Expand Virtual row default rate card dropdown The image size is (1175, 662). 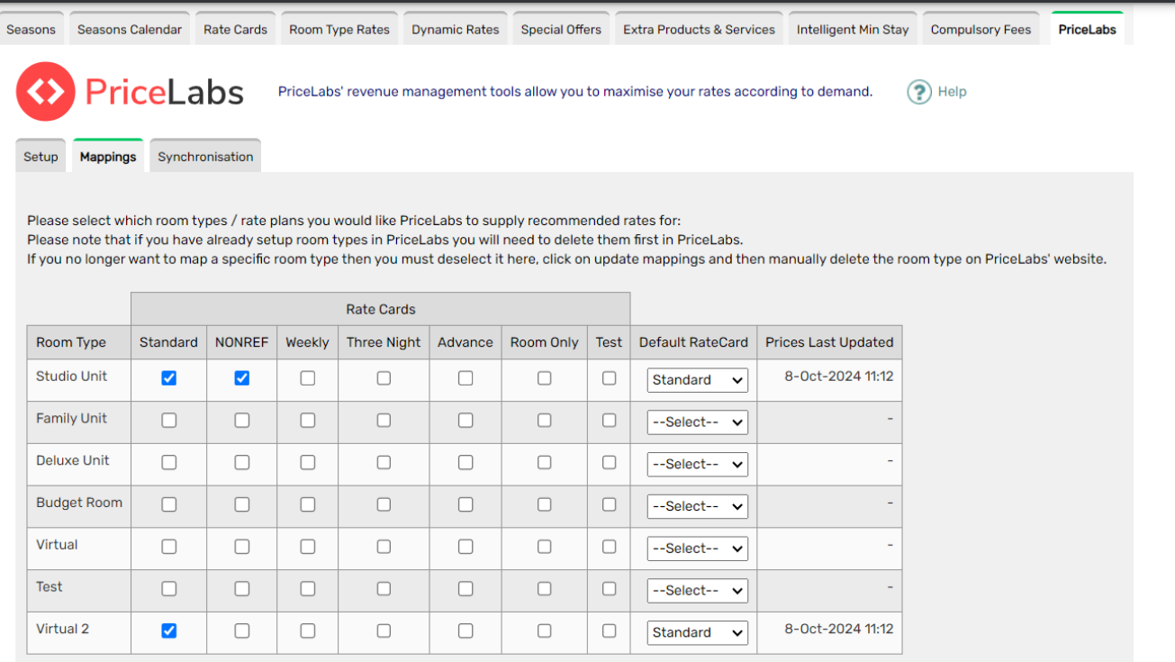tap(697, 549)
